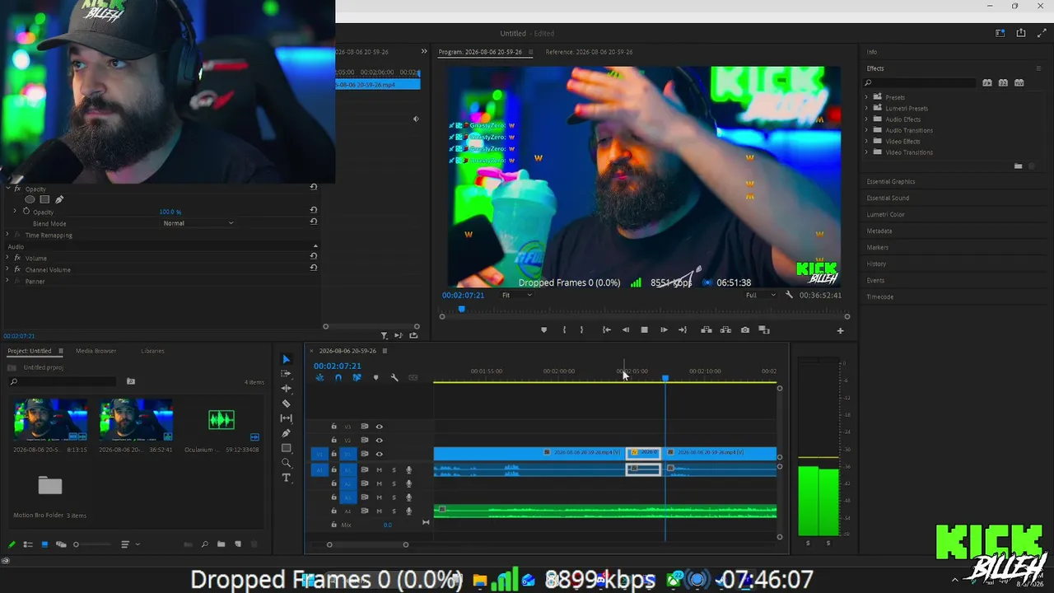Reset the Blend Mode parameter
1054x593 pixels.
click(314, 222)
